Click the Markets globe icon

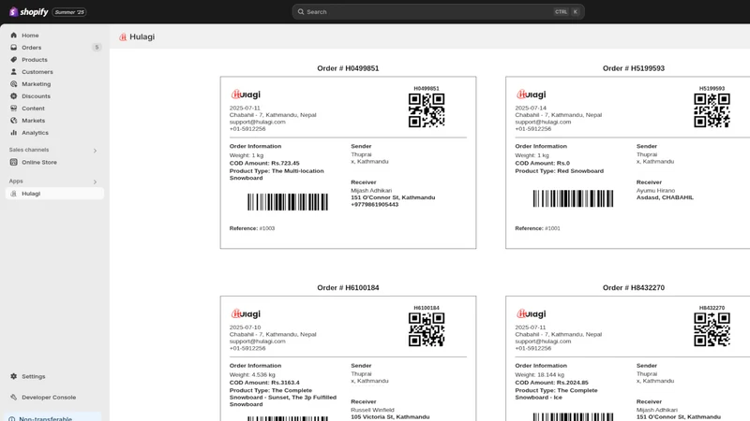click(13, 121)
